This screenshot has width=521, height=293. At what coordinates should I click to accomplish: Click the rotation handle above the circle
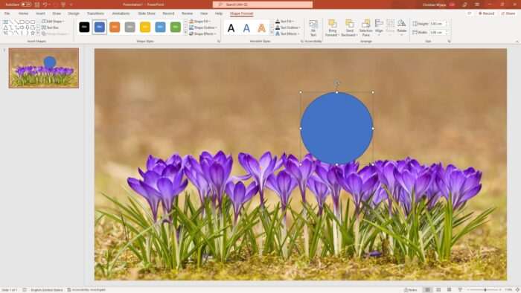pyautogui.click(x=337, y=83)
